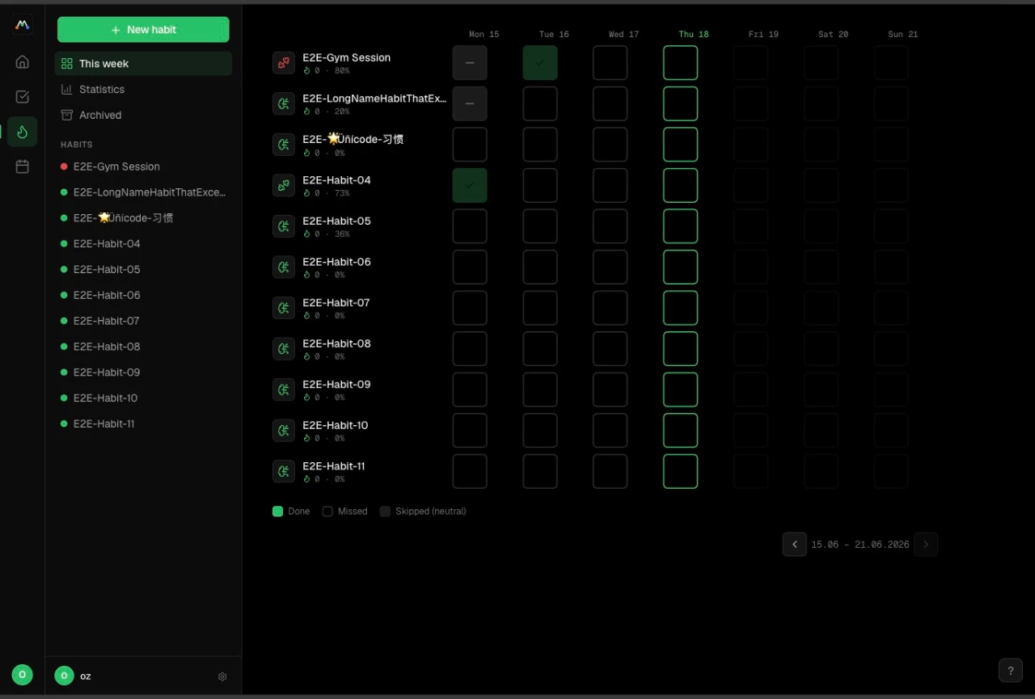Click the Missed legend swatch
This screenshot has height=699, width=1035.
pyautogui.click(x=327, y=512)
